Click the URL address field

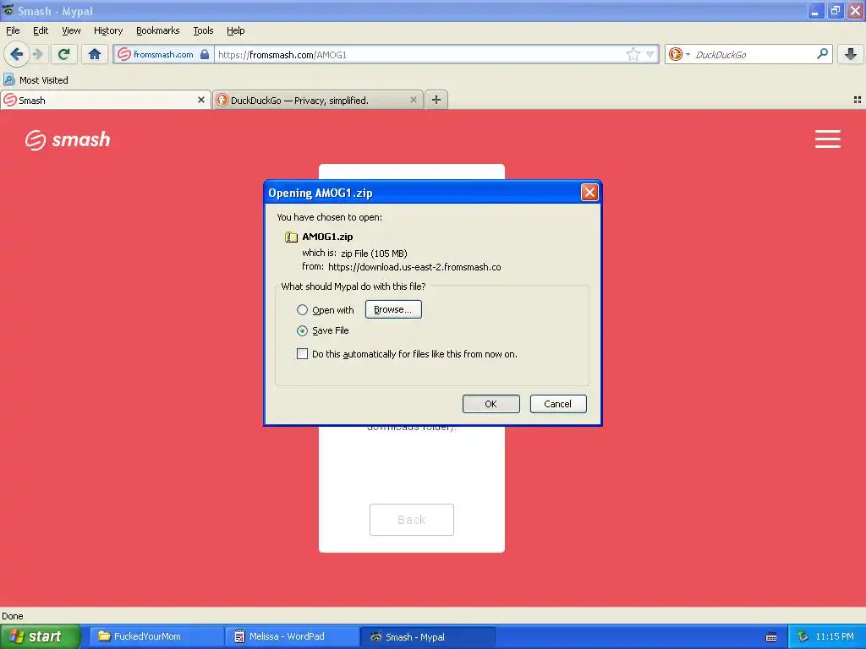pos(419,54)
